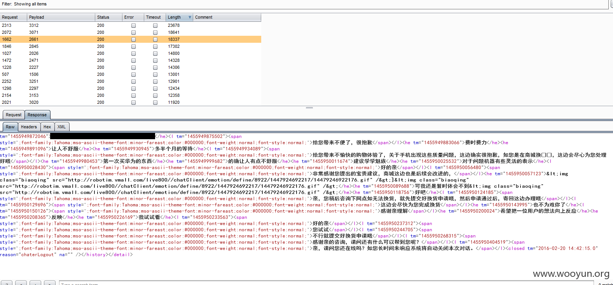Screen dimensions: 613x285
Task: Toggle Error checkbox for request 2021
Action: (133, 102)
